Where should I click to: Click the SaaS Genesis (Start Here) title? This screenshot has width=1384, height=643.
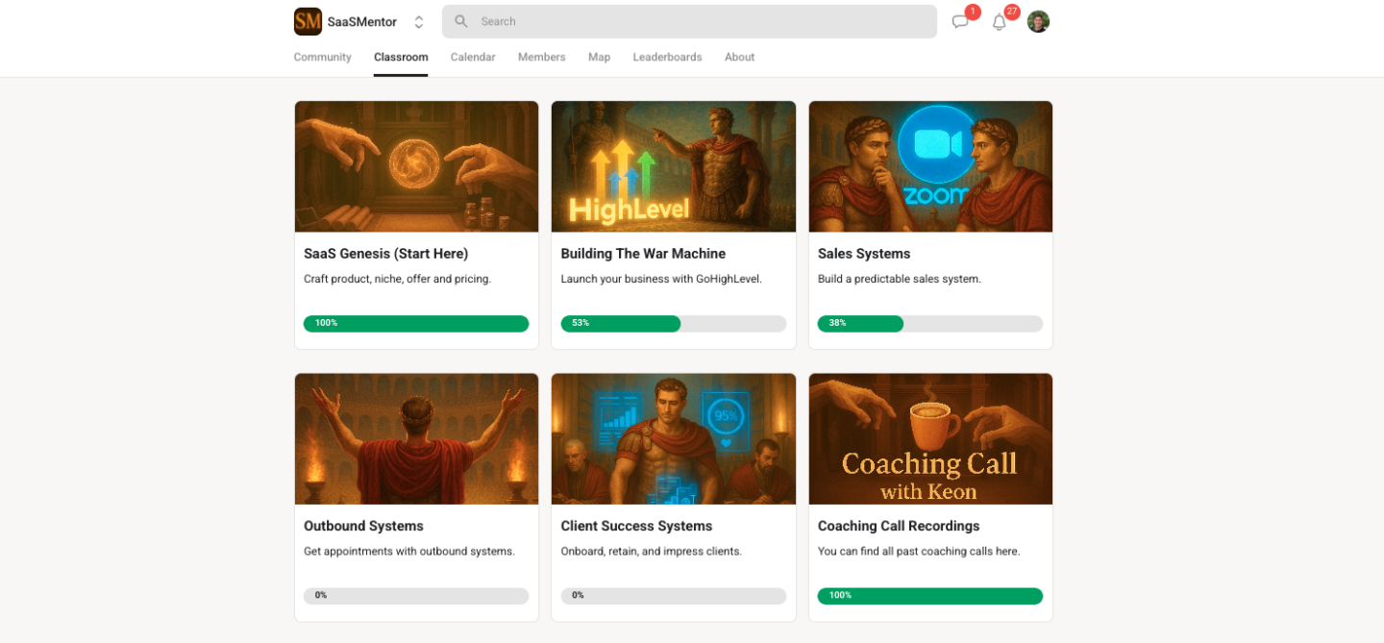(386, 254)
